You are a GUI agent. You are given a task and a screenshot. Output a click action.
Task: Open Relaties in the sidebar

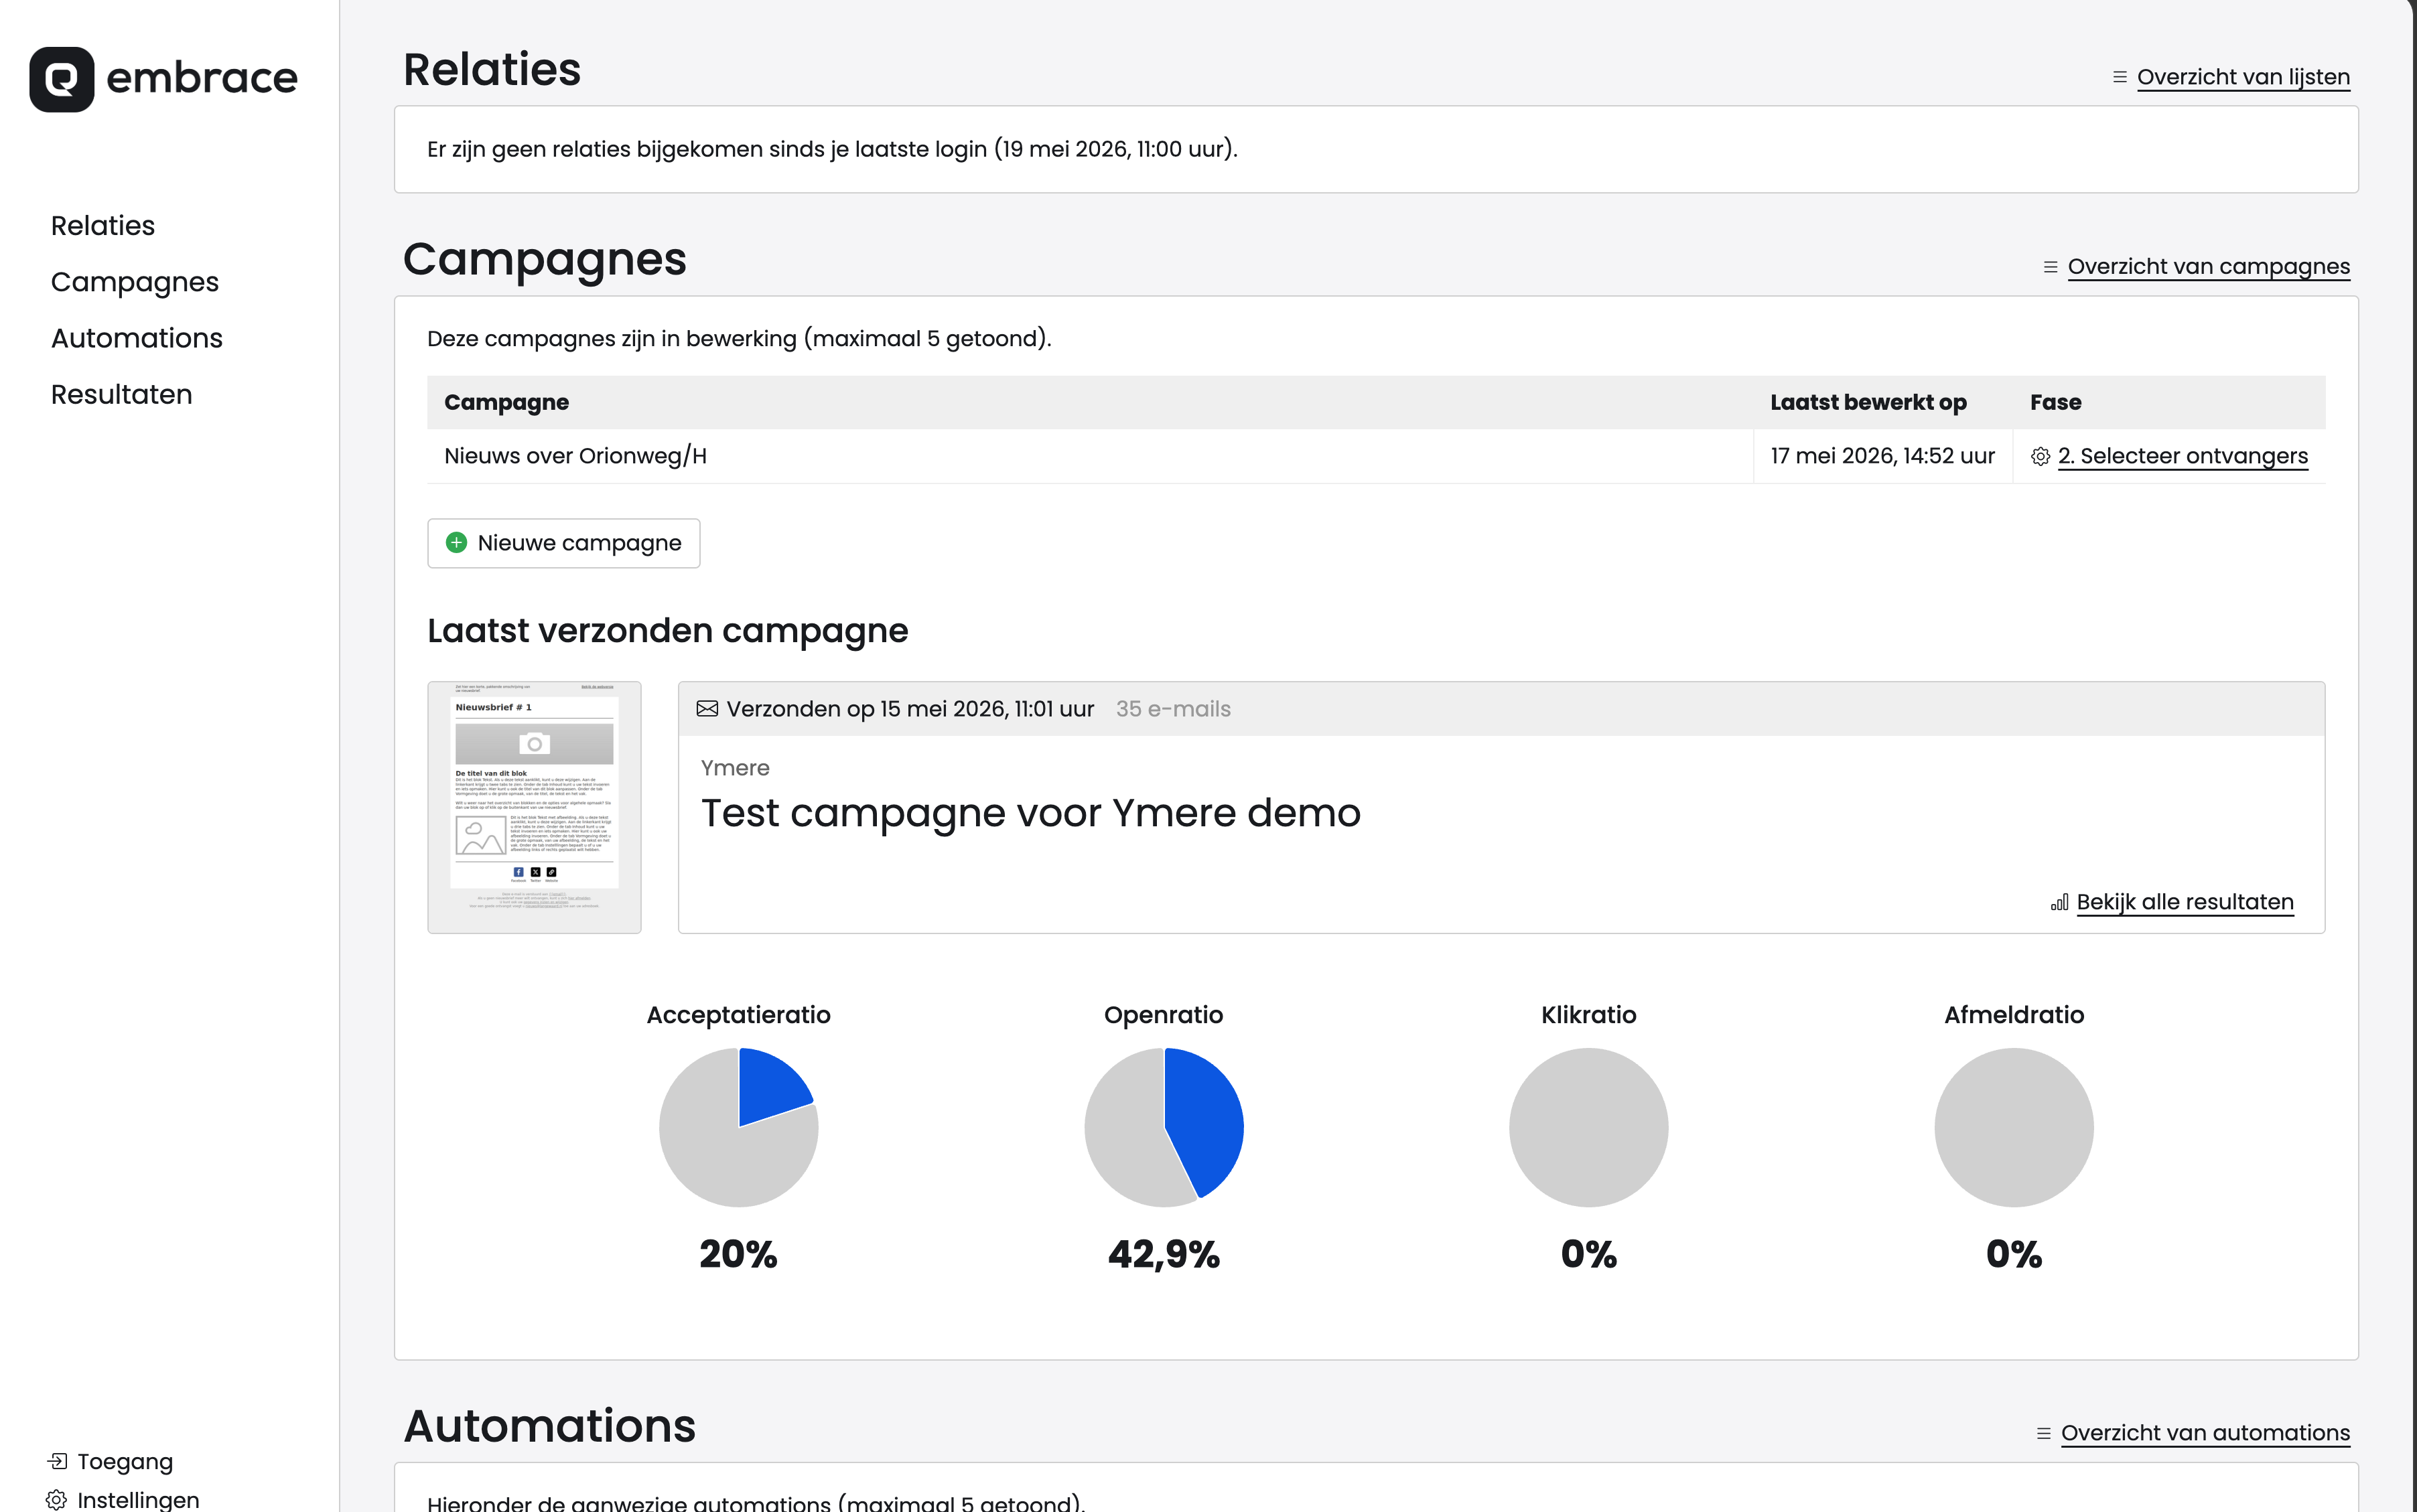tap(103, 226)
